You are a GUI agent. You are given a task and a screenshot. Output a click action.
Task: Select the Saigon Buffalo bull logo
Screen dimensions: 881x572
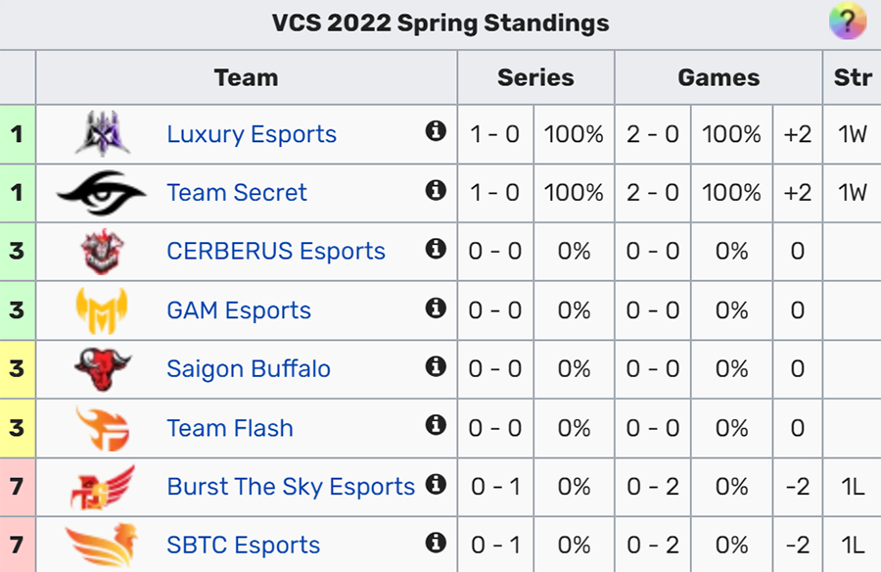[x=102, y=369]
